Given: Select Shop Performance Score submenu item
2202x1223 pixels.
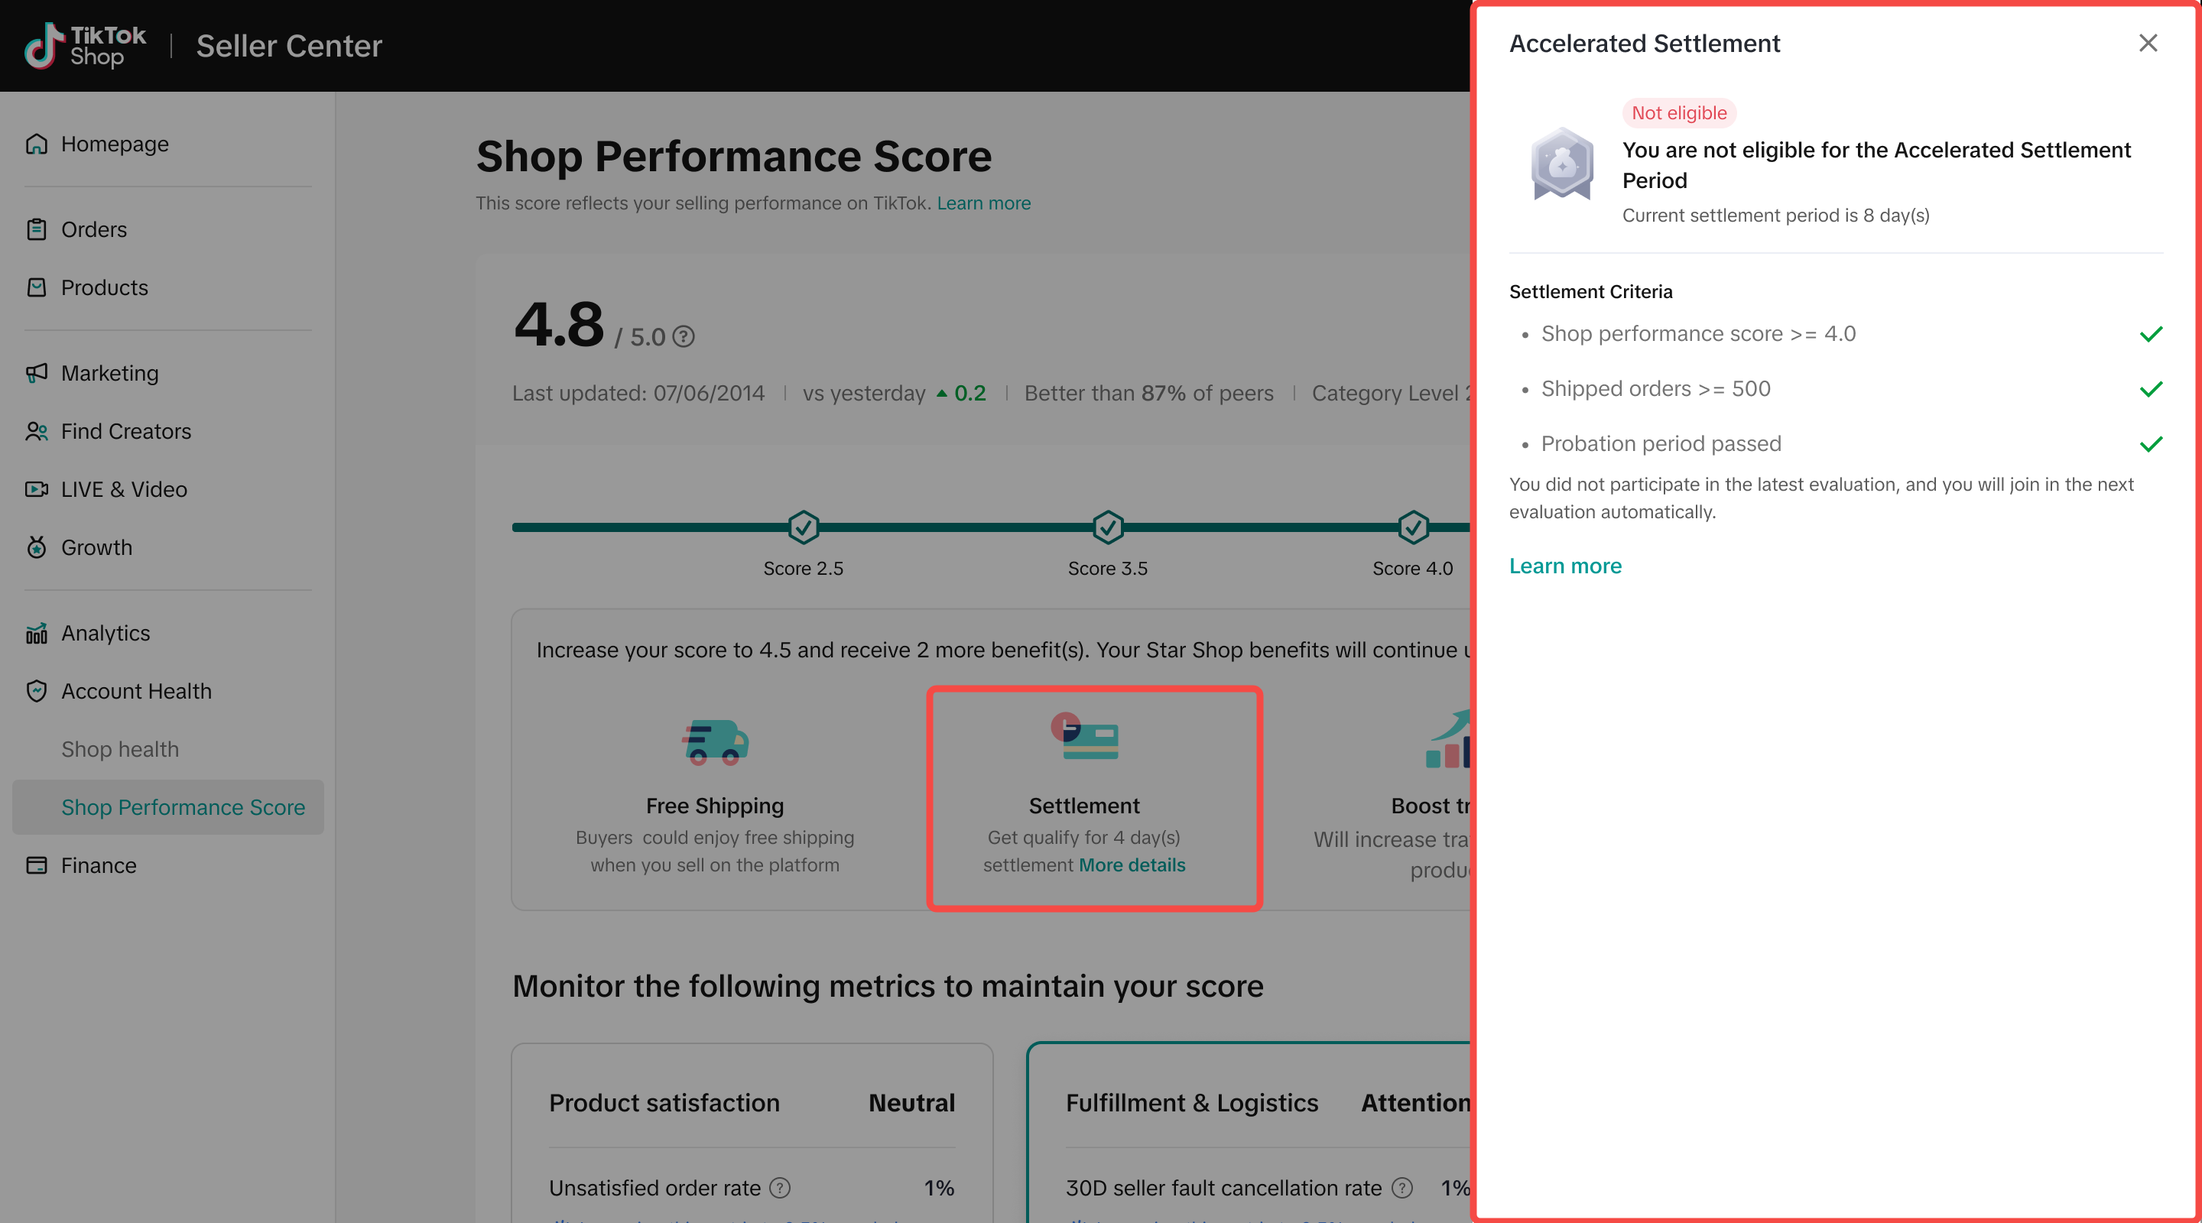Looking at the screenshot, I should tap(183, 806).
